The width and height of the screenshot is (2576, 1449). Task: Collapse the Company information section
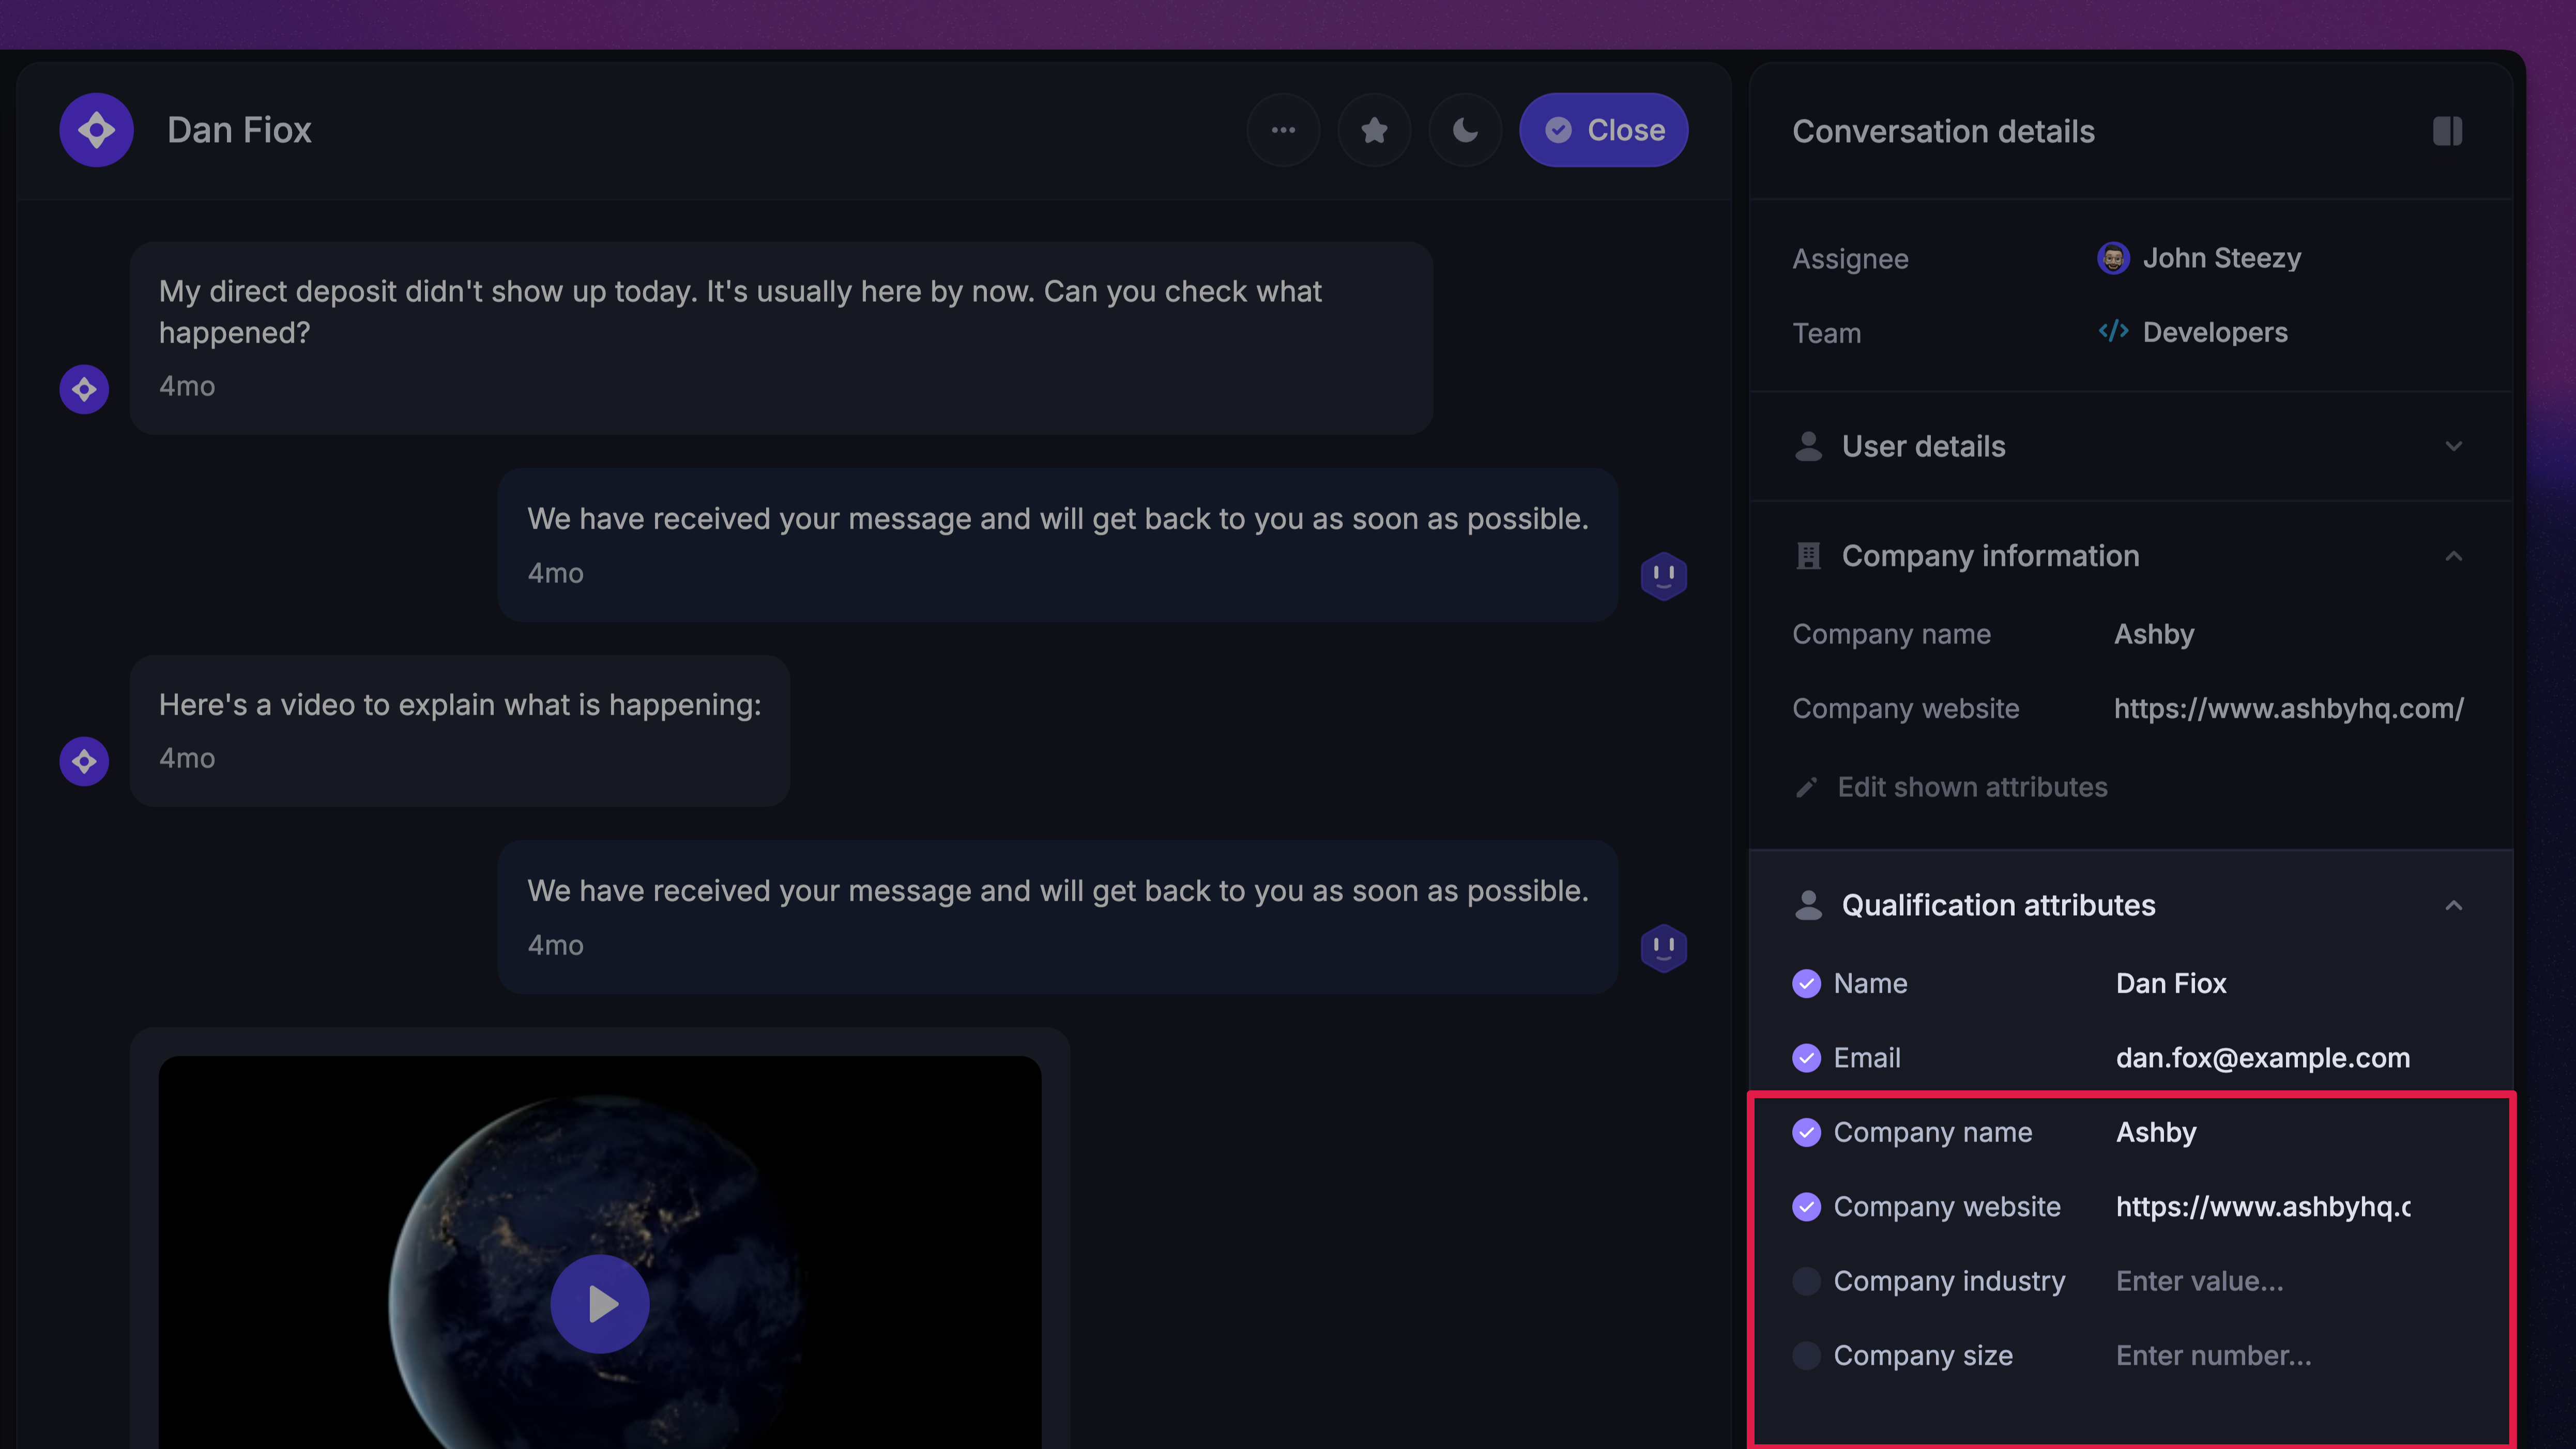2453,556
